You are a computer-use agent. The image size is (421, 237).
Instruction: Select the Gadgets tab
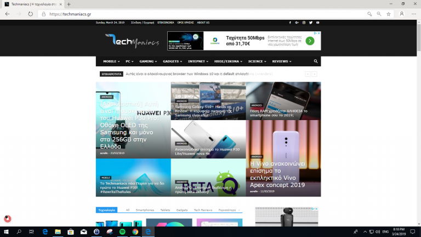pyautogui.click(x=182, y=210)
